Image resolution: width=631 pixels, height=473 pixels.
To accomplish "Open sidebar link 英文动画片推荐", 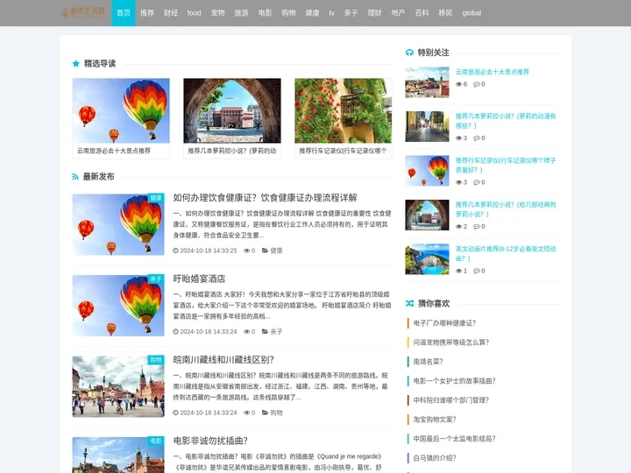I will (506, 254).
